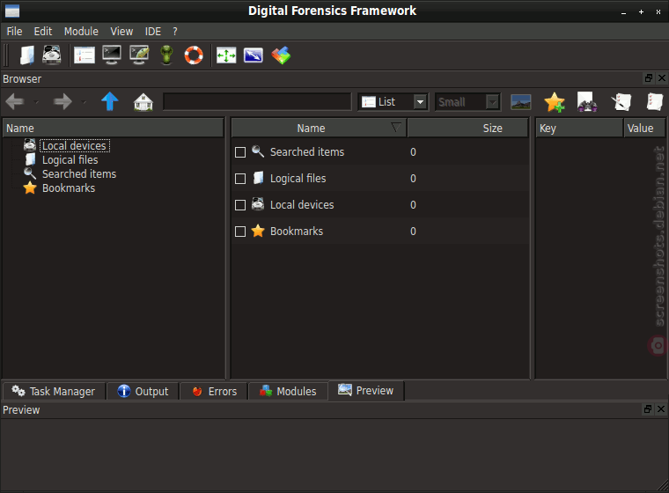Go up one level with blue arrow
This screenshot has height=493, width=669.
(110, 101)
